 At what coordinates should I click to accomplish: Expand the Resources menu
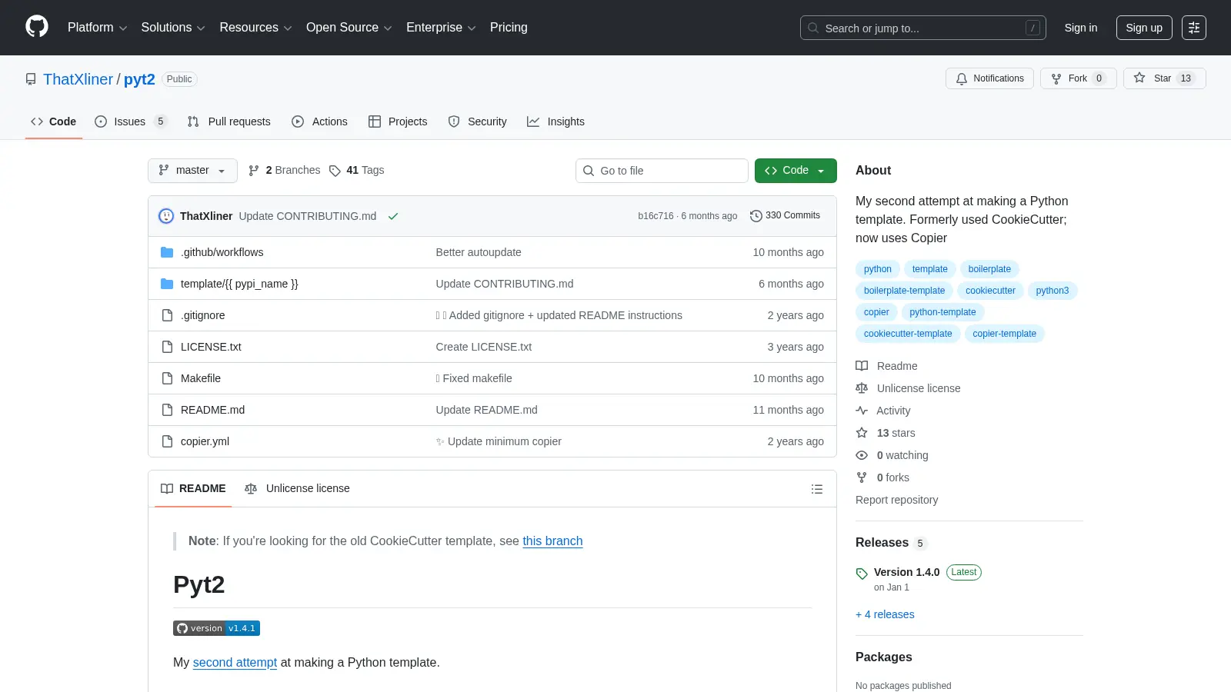tap(255, 28)
